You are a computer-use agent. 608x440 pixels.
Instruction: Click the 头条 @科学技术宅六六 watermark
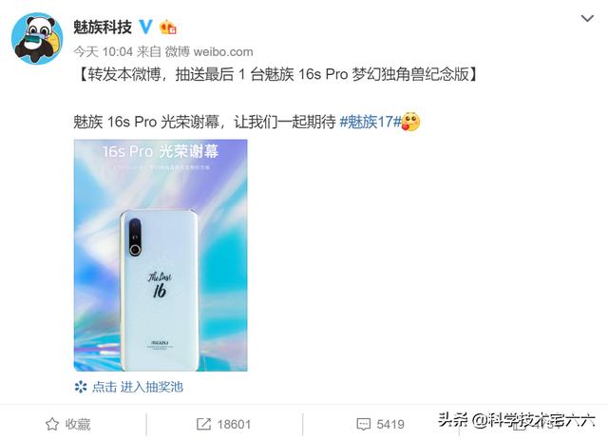(x=517, y=420)
